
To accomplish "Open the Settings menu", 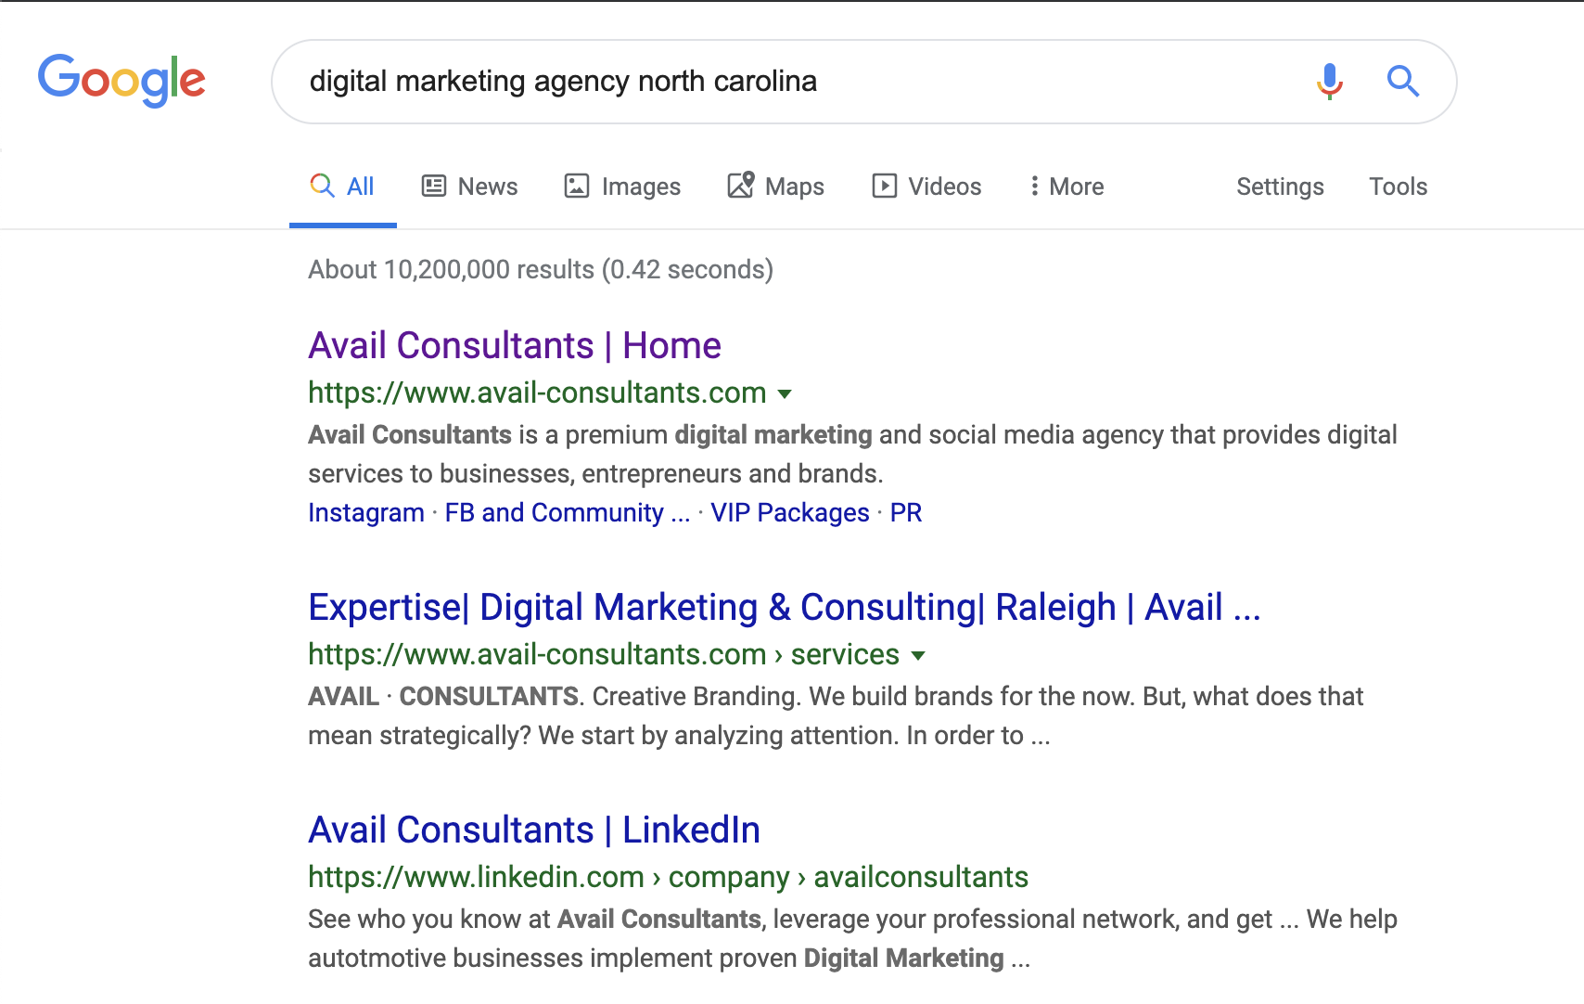I will pyautogui.click(x=1280, y=187).
